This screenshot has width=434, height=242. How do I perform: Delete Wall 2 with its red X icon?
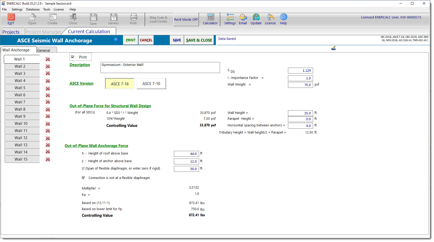48,66
